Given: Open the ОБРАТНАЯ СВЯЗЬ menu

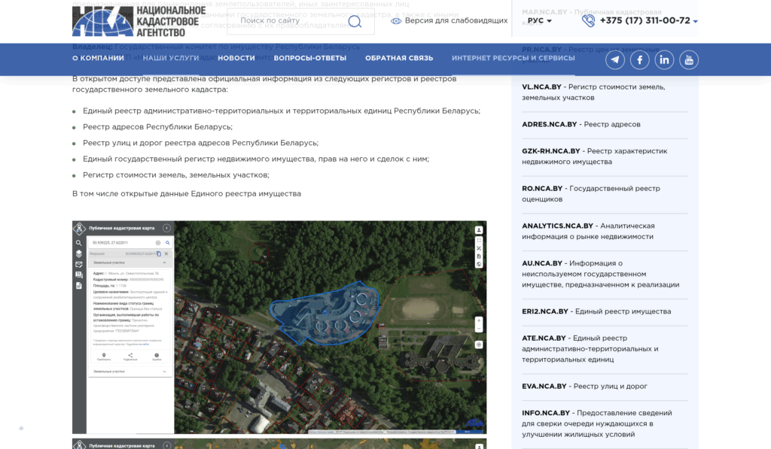Looking at the screenshot, I should [399, 58].
